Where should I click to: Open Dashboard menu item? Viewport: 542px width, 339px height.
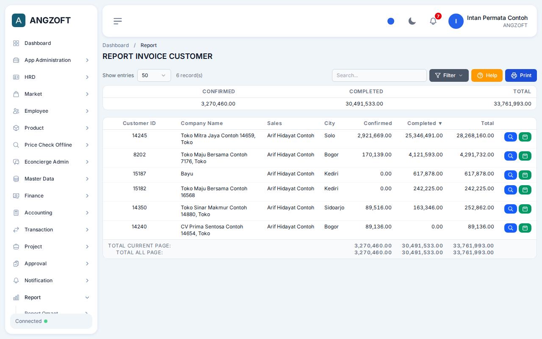coord(51,43)
